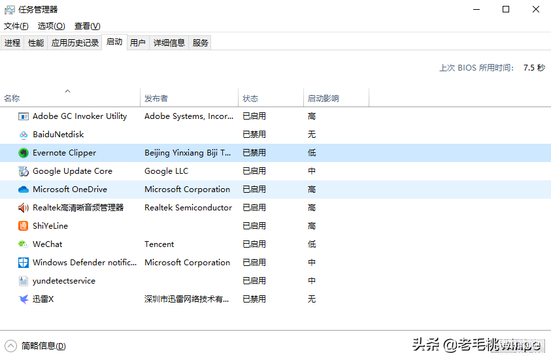Image resolution: width=551 pixels, height=362 pixels.
Task: Maximize the Task Manager window
Action: (x=506, y=10)
